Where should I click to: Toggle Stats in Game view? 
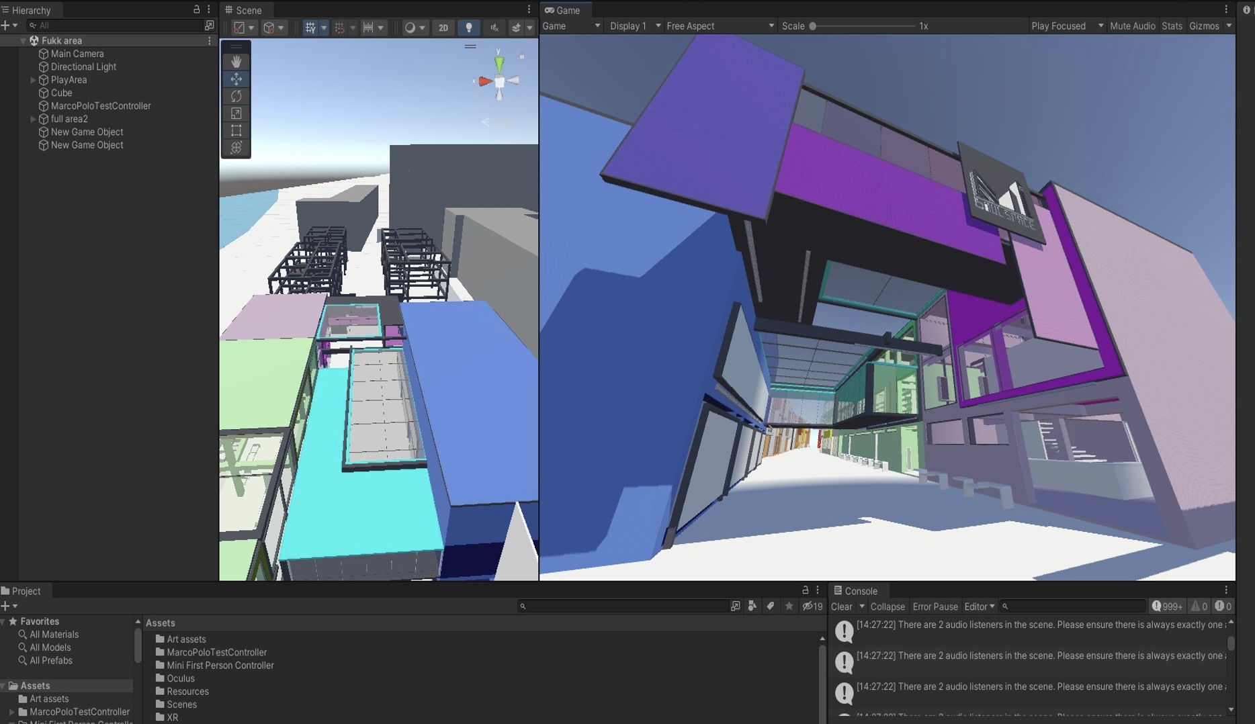[1171, 26]
